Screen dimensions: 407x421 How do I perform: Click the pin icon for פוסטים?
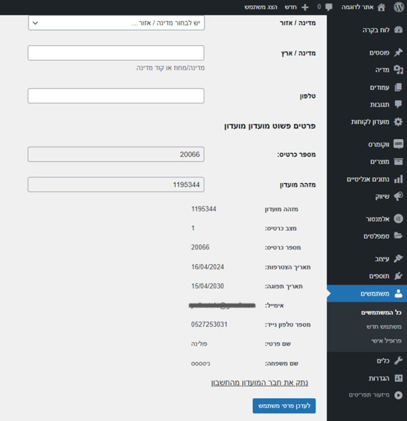398,53
